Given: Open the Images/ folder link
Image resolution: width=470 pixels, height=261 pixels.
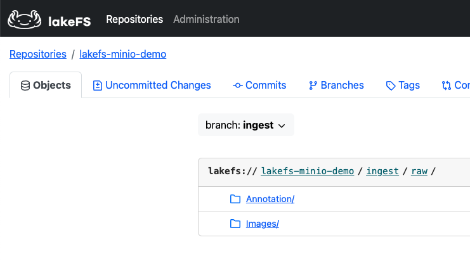Looking at the screenshot, I should (x=263, y=224).
